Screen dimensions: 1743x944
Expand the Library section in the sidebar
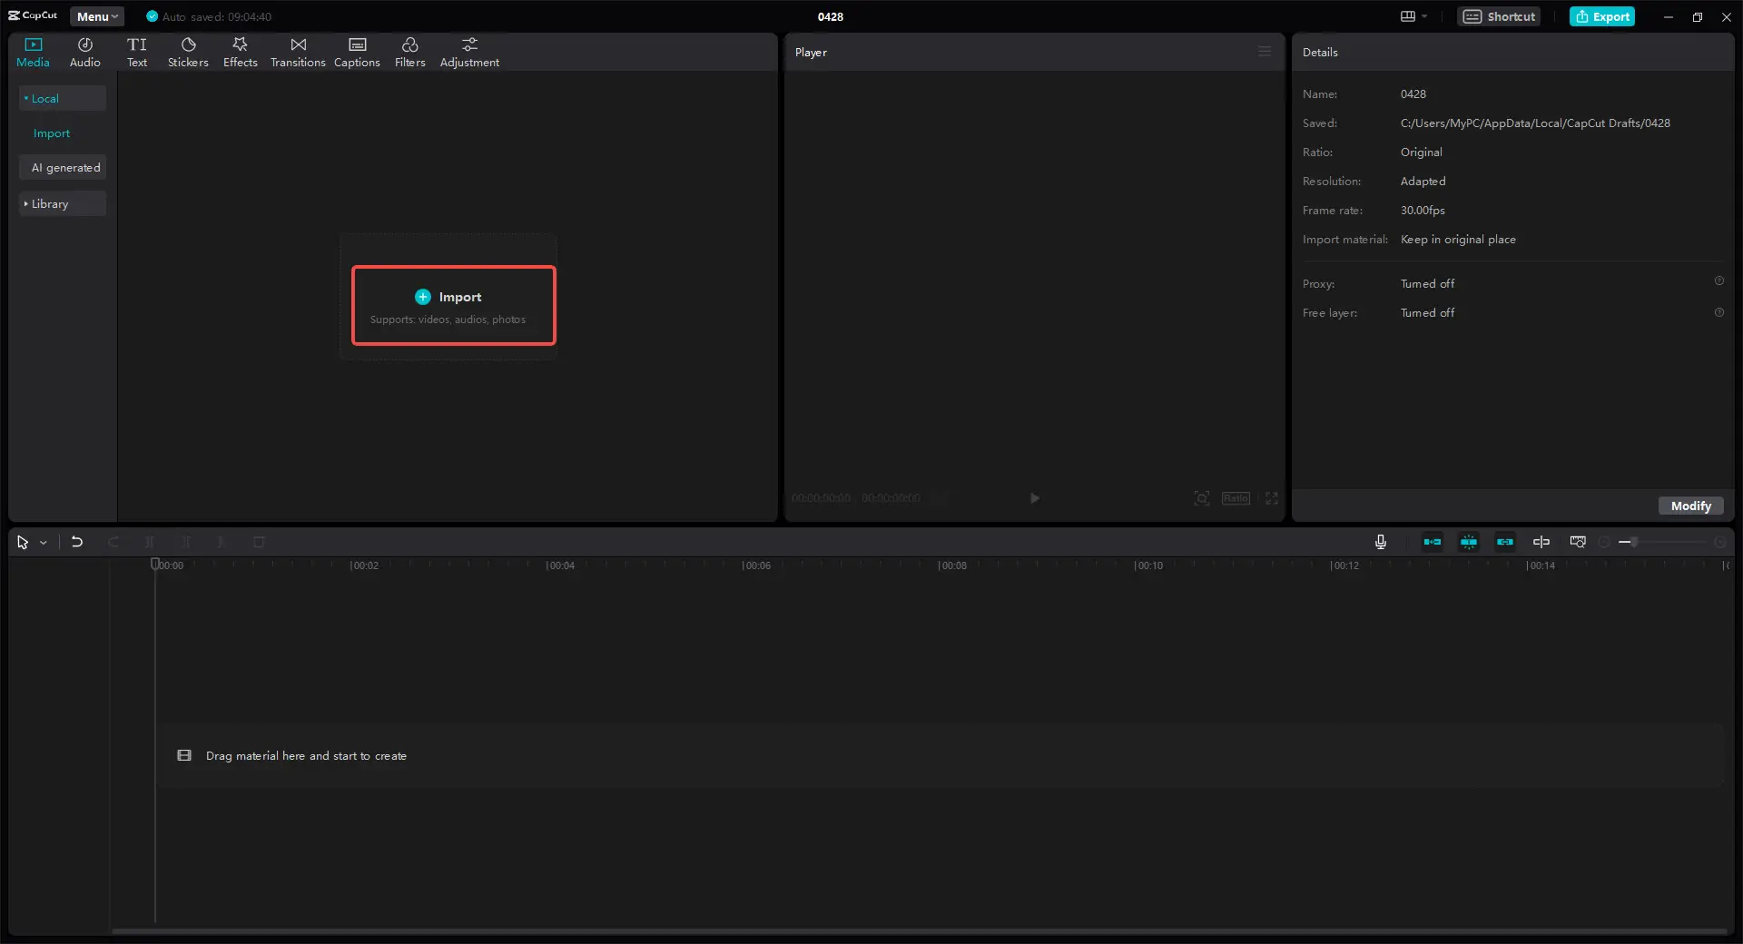tap(62, 203)
